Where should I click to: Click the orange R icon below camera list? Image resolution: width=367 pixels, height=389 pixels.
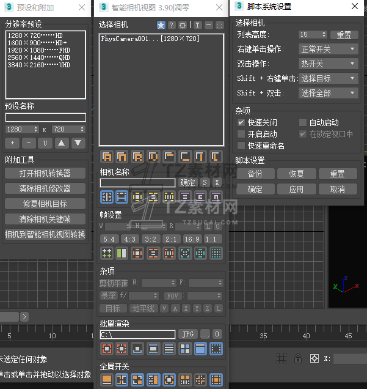click(x=137, y=157)
